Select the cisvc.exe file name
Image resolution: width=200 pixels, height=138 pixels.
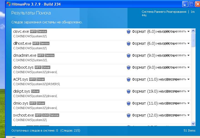(21, 31)
